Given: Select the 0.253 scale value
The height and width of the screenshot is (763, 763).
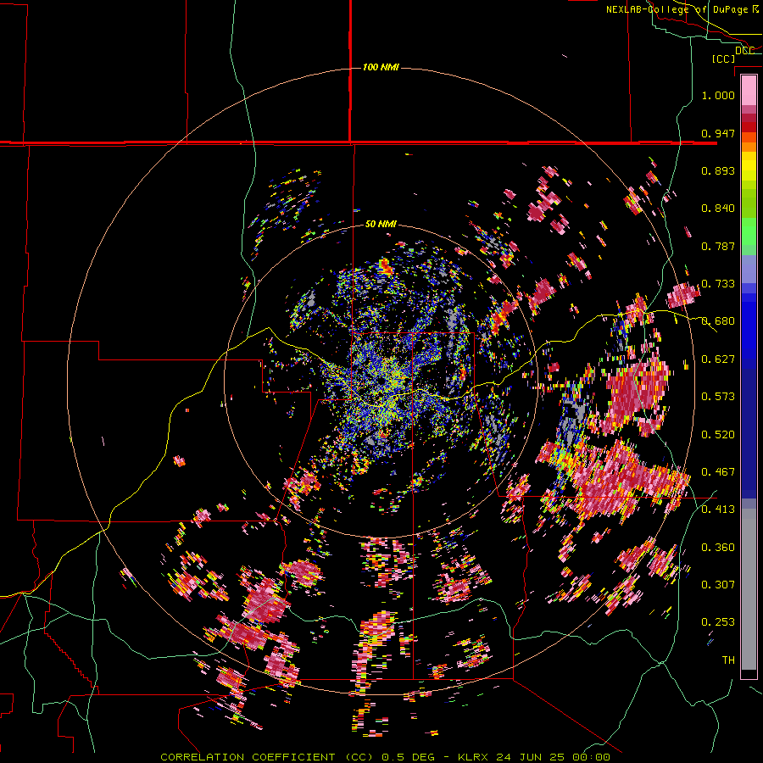Looking at the screenshot, I should 718,622.
